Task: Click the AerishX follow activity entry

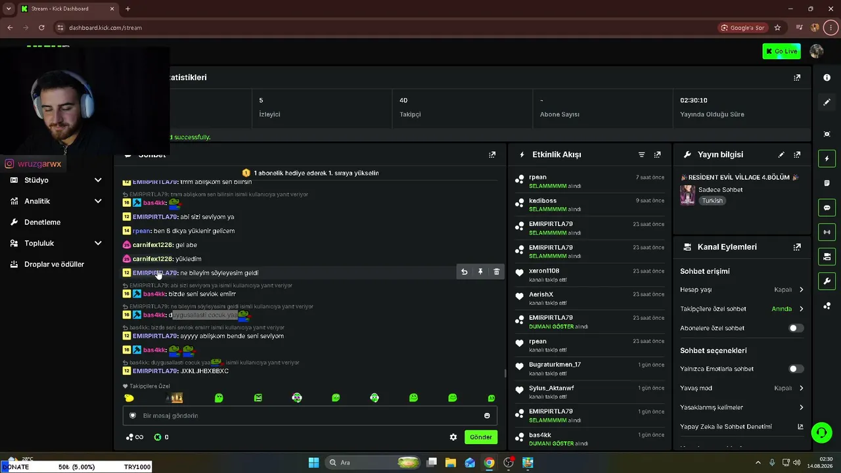Action: (x=589, y=298)
